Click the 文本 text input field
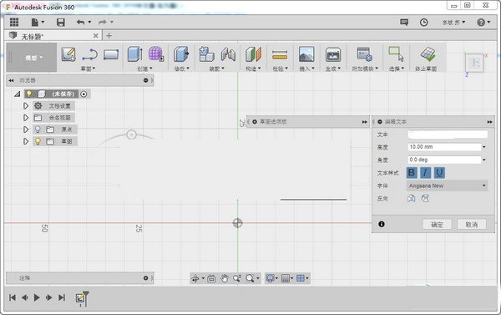 coord(448,135)
